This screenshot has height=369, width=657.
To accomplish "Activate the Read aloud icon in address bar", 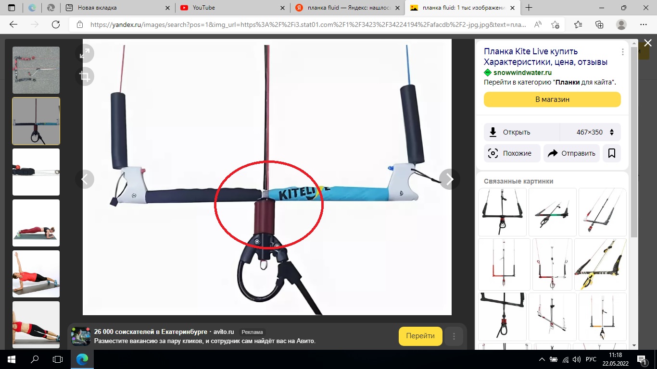I will (x=538, y=25).
